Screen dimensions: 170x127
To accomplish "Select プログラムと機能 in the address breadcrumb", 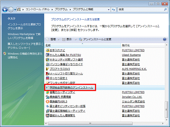I will [83, 9].
